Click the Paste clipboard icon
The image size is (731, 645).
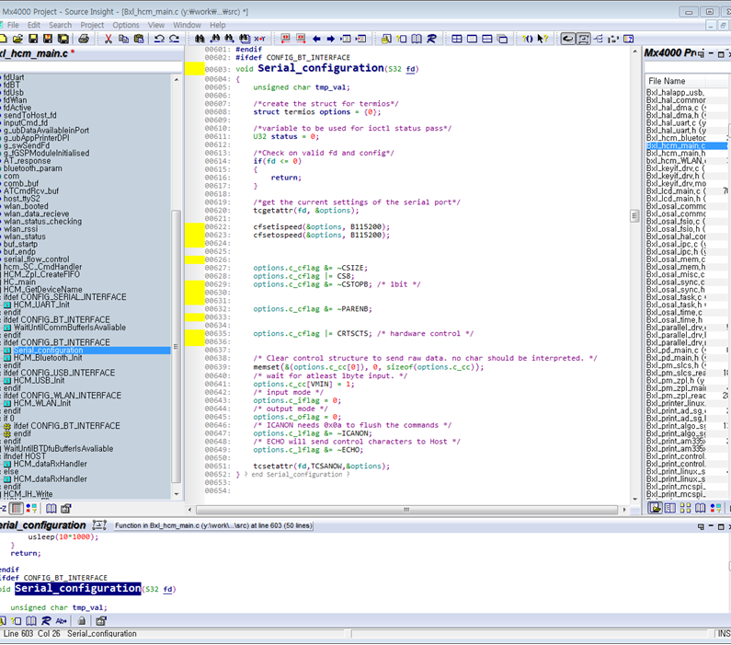[x=137, y=40]
